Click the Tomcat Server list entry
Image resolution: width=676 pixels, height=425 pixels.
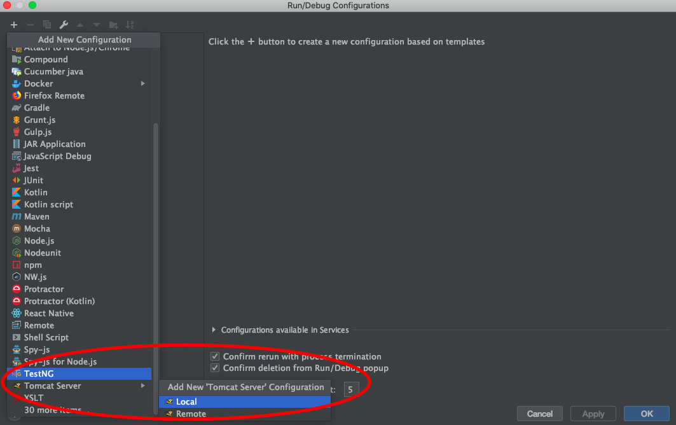79,386
